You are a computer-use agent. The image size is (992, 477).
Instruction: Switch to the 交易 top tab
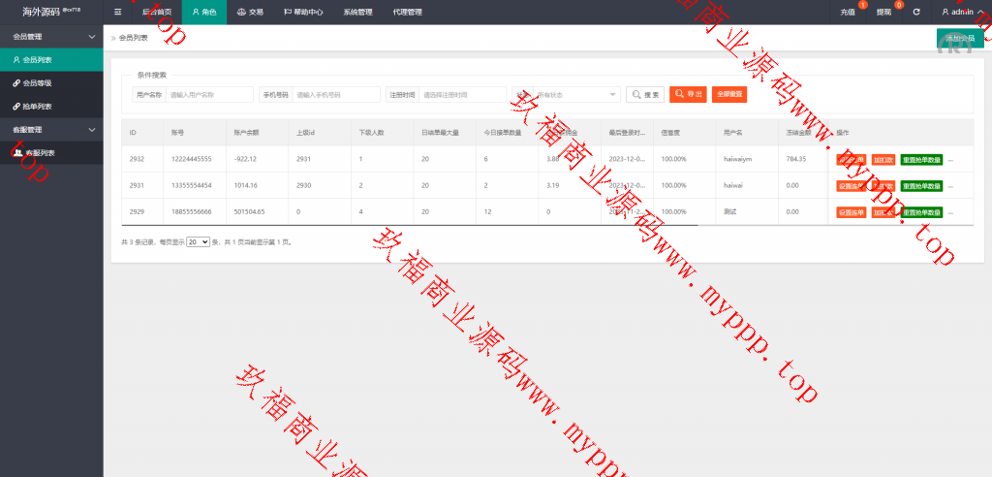(x=250, y=12)
